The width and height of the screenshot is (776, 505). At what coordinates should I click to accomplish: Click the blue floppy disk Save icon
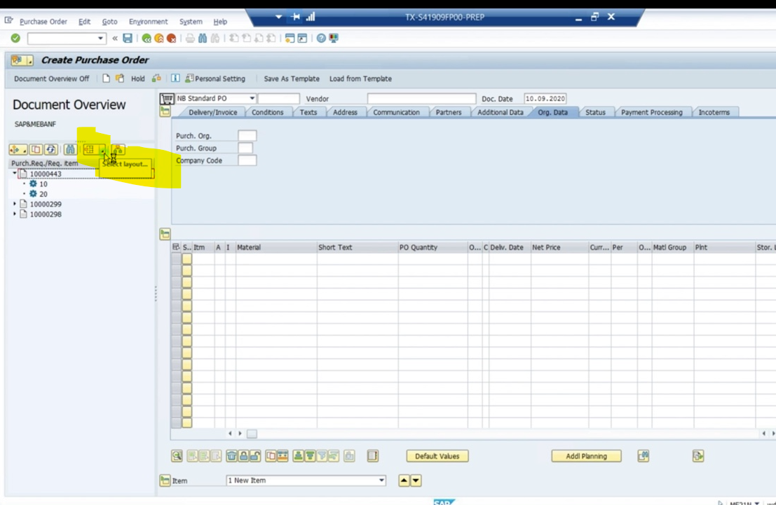tap(128, 38)
